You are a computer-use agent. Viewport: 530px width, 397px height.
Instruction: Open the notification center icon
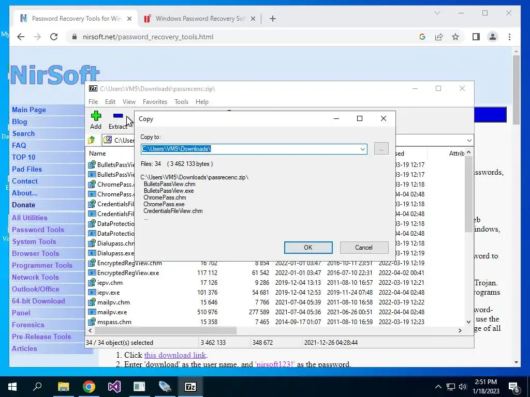point(514,387)
